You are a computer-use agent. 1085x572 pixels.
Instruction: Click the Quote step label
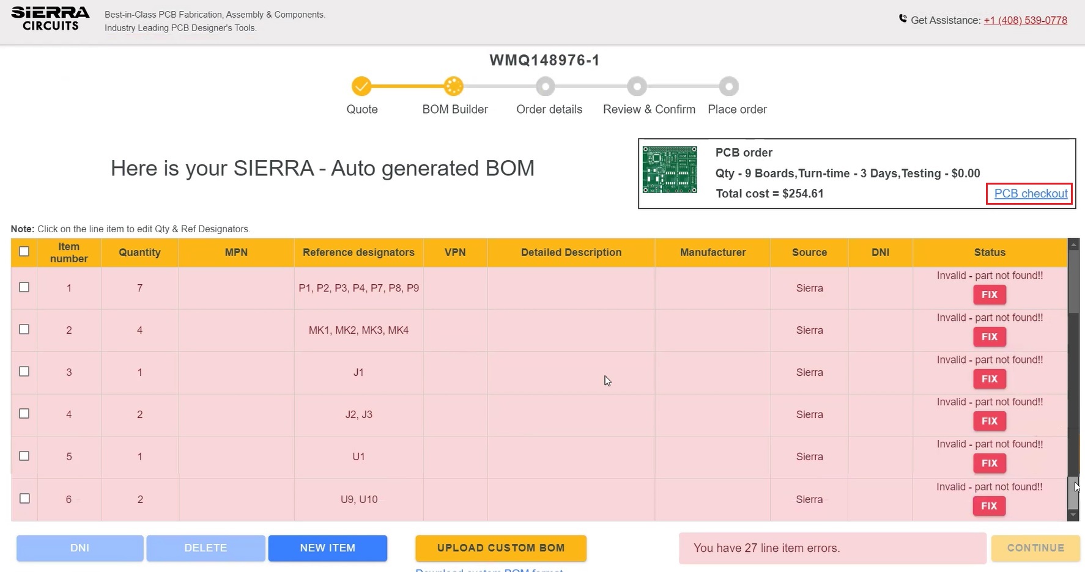[x=362, y=109]
